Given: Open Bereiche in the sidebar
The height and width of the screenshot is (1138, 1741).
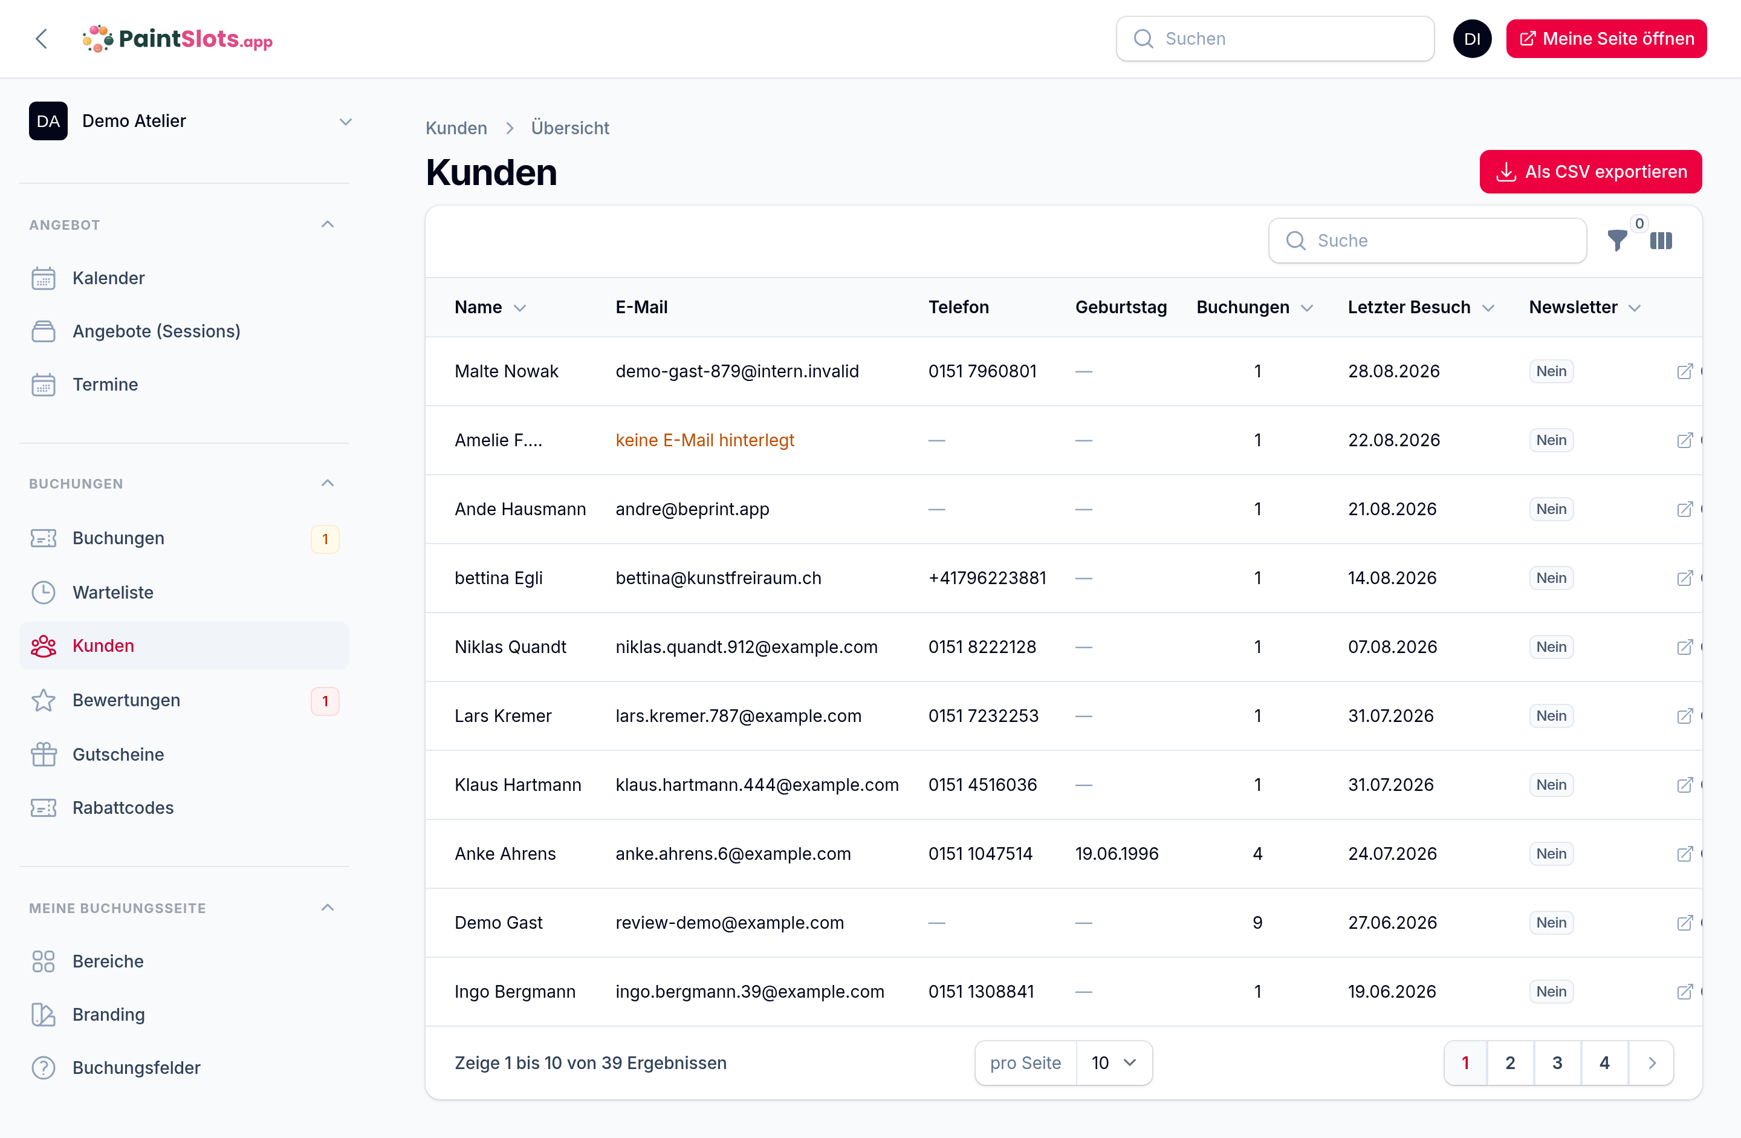Looking at the screenshot, I should click(x=184, y=961).
